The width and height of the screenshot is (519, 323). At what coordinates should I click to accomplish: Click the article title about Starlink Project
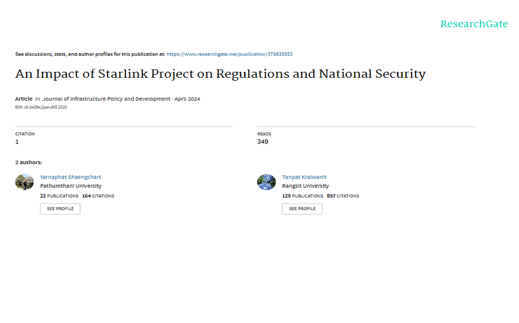pyautogui.click(x=220, y=74)
